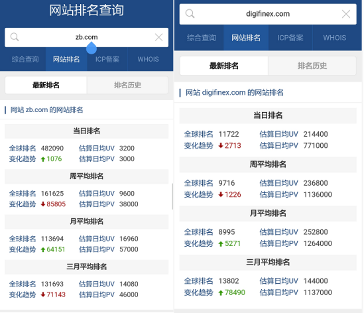Viewport: 364px width, 313px height.
Task: Click red trend value 1226
Action: click(233, 194)
